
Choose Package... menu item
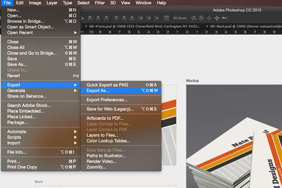[41, 122]
